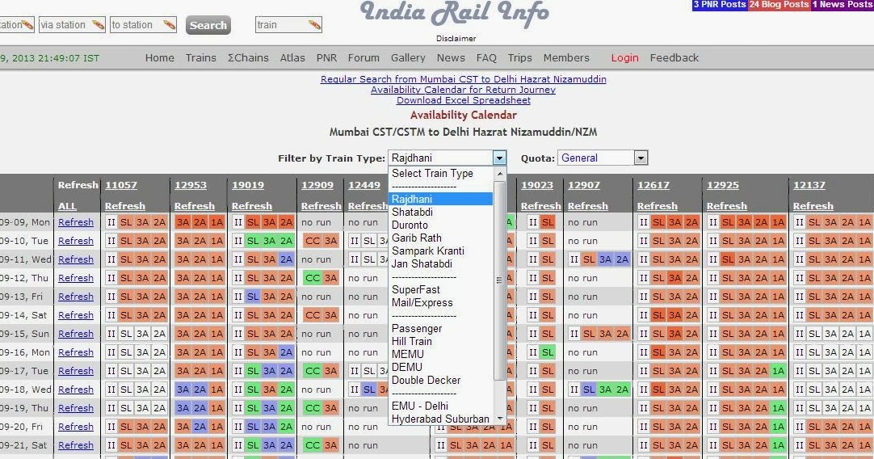This screenshot has width=874, height=459.
Task: Select Rajdhani in the train type list
Action: 440,199
